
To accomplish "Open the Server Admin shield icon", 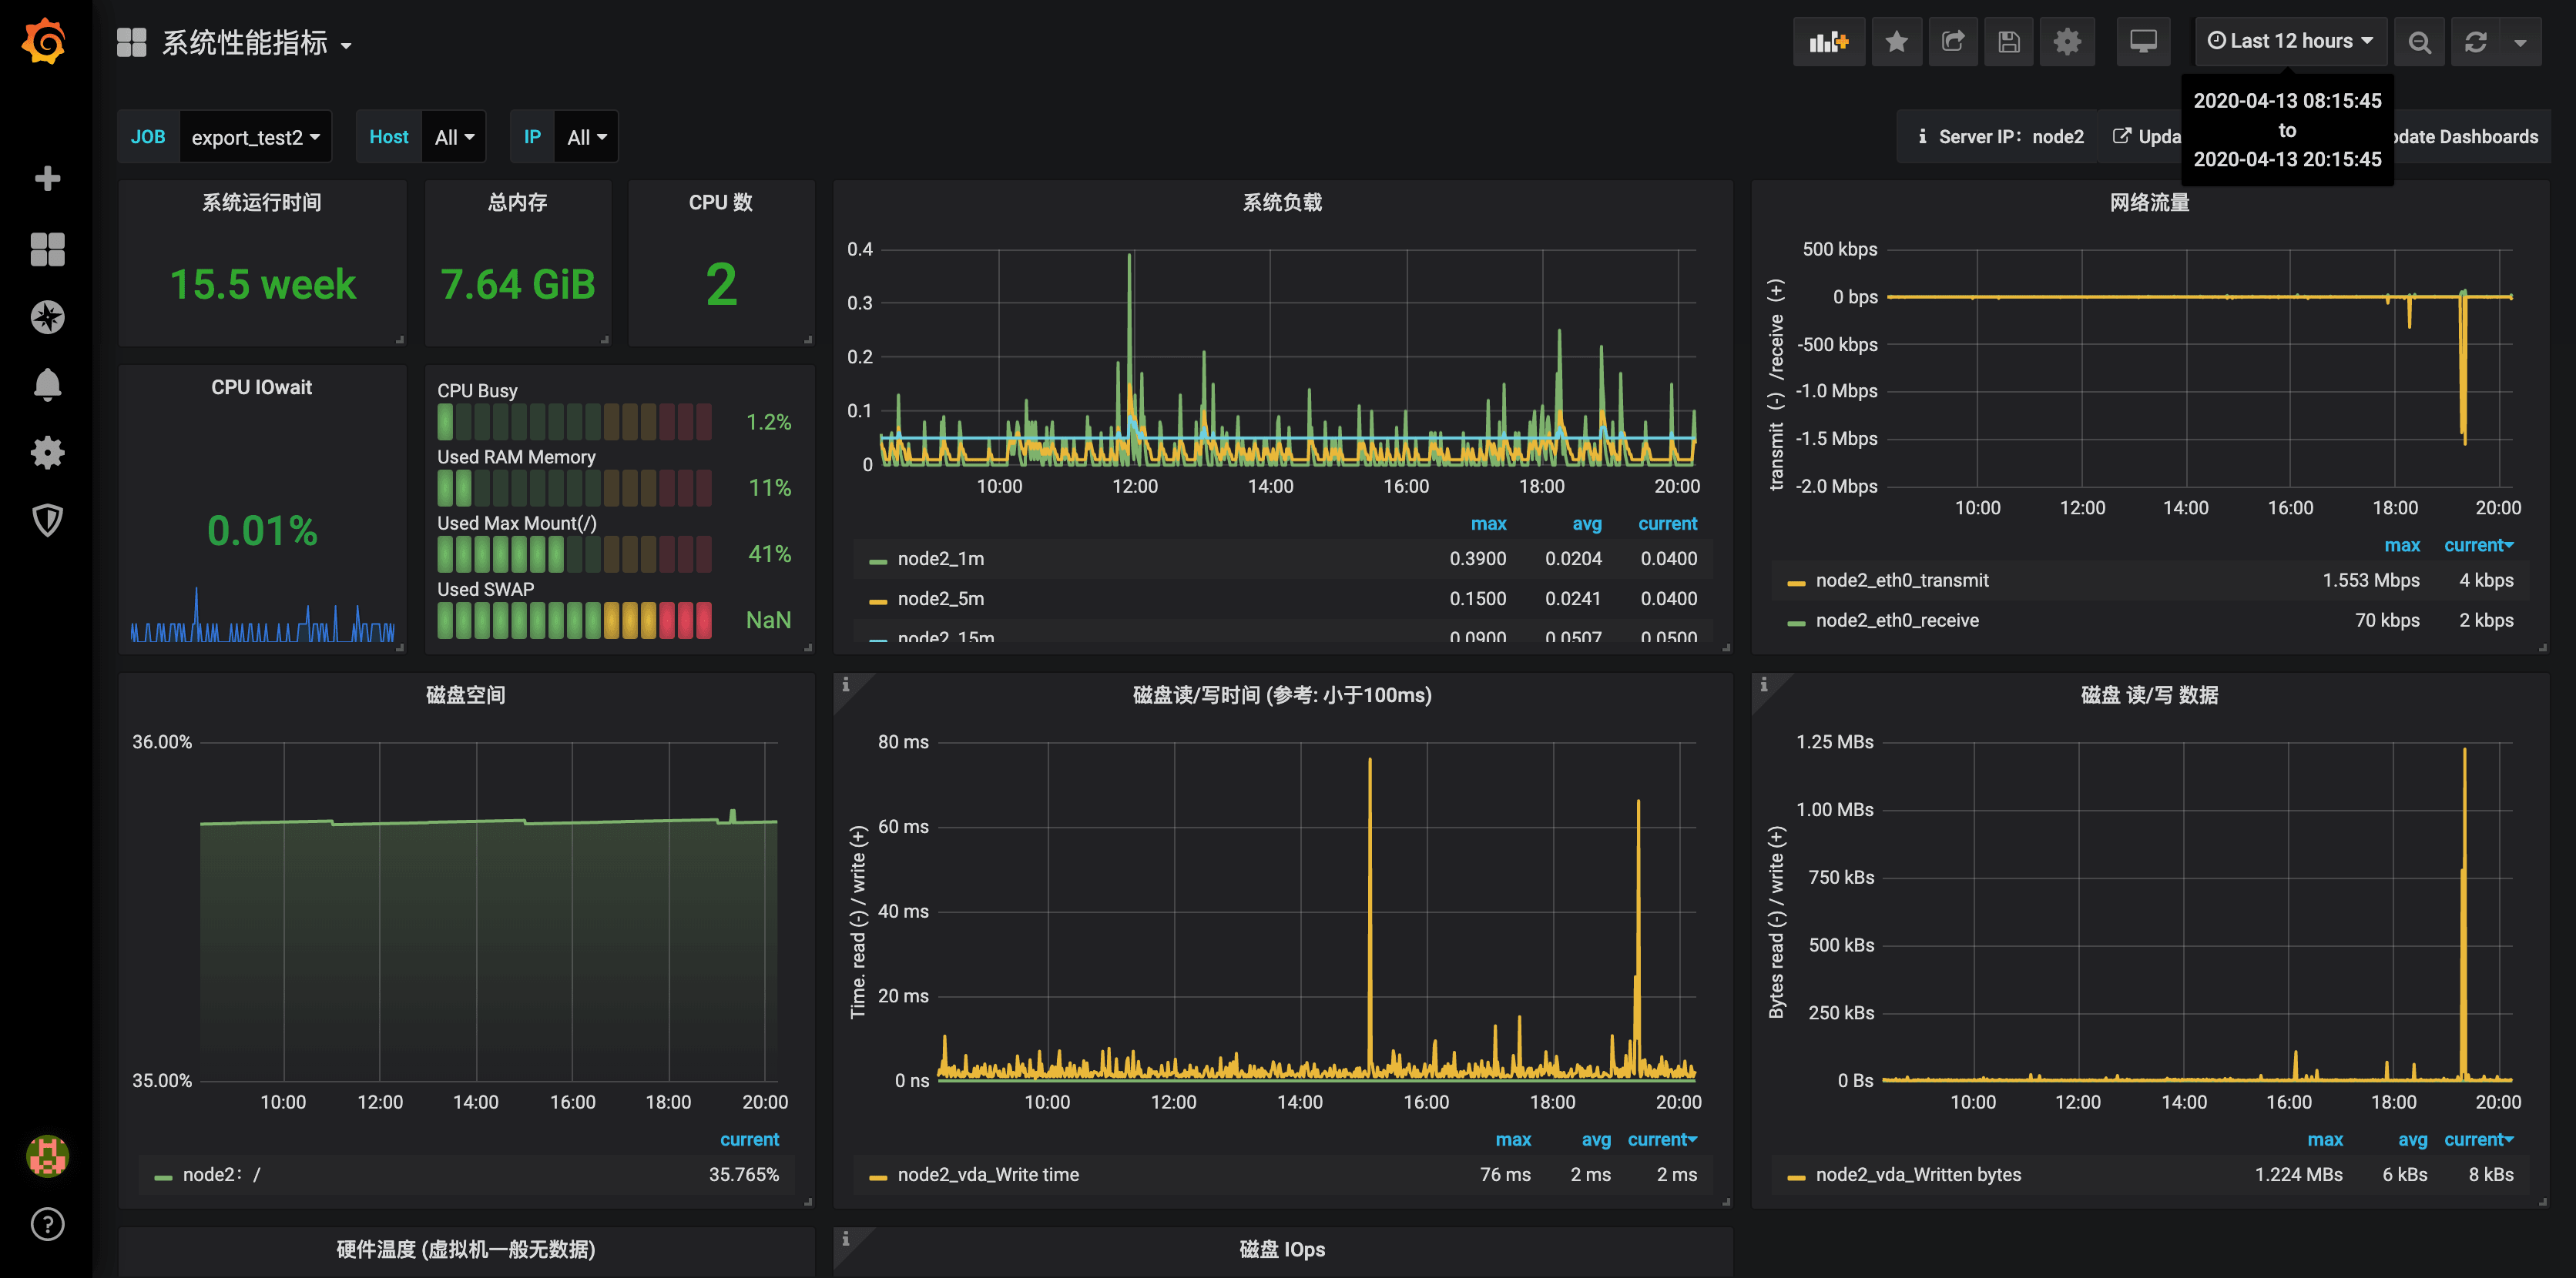I will click(x=47, y=520).
